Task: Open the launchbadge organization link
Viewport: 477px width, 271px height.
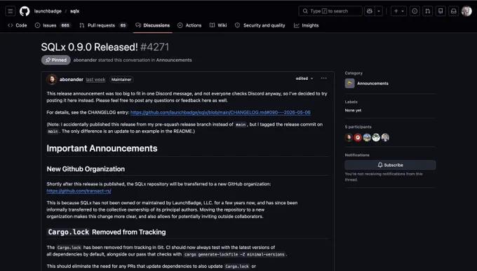Action: click(48, 11)
